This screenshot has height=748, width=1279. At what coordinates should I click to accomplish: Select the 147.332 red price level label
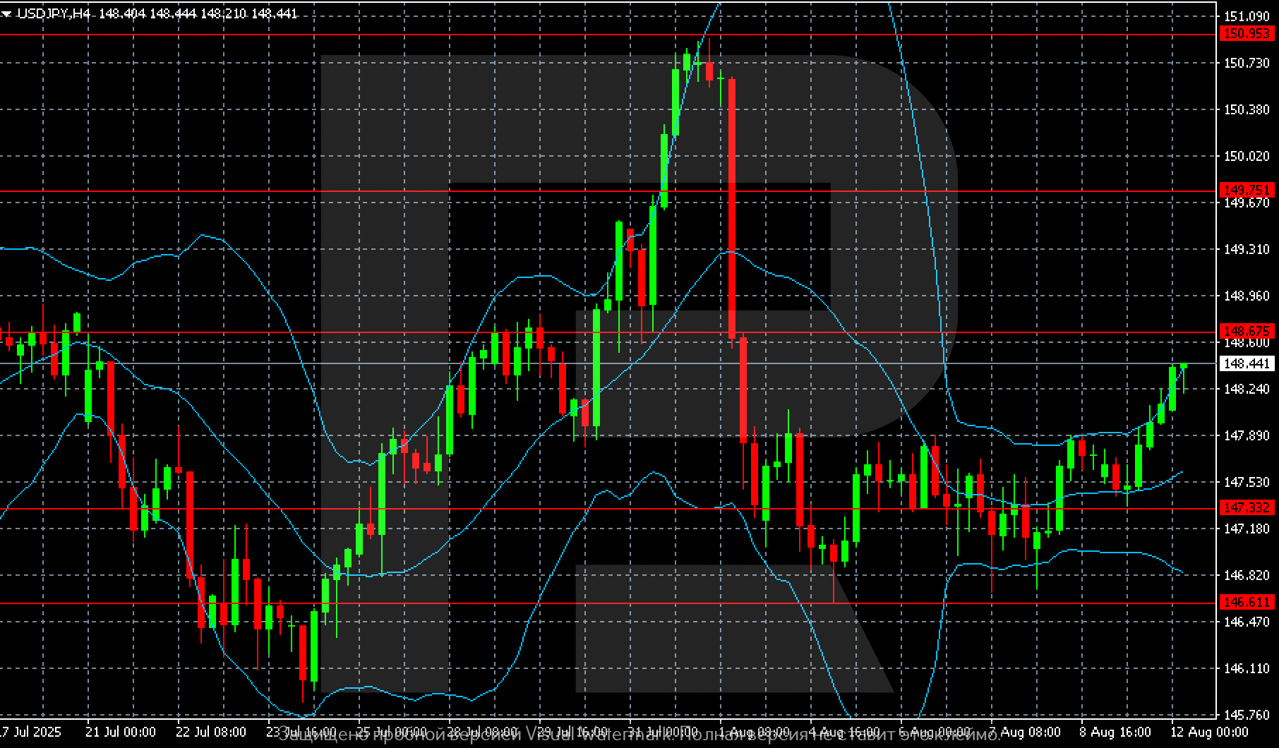click(1247, 507)
